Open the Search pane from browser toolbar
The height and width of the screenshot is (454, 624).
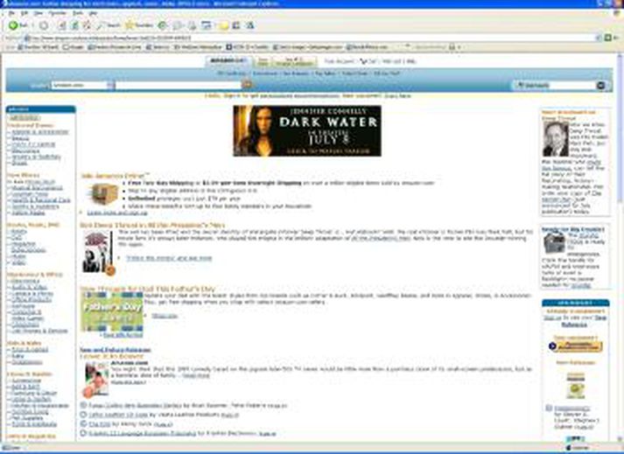coord(109,25)
